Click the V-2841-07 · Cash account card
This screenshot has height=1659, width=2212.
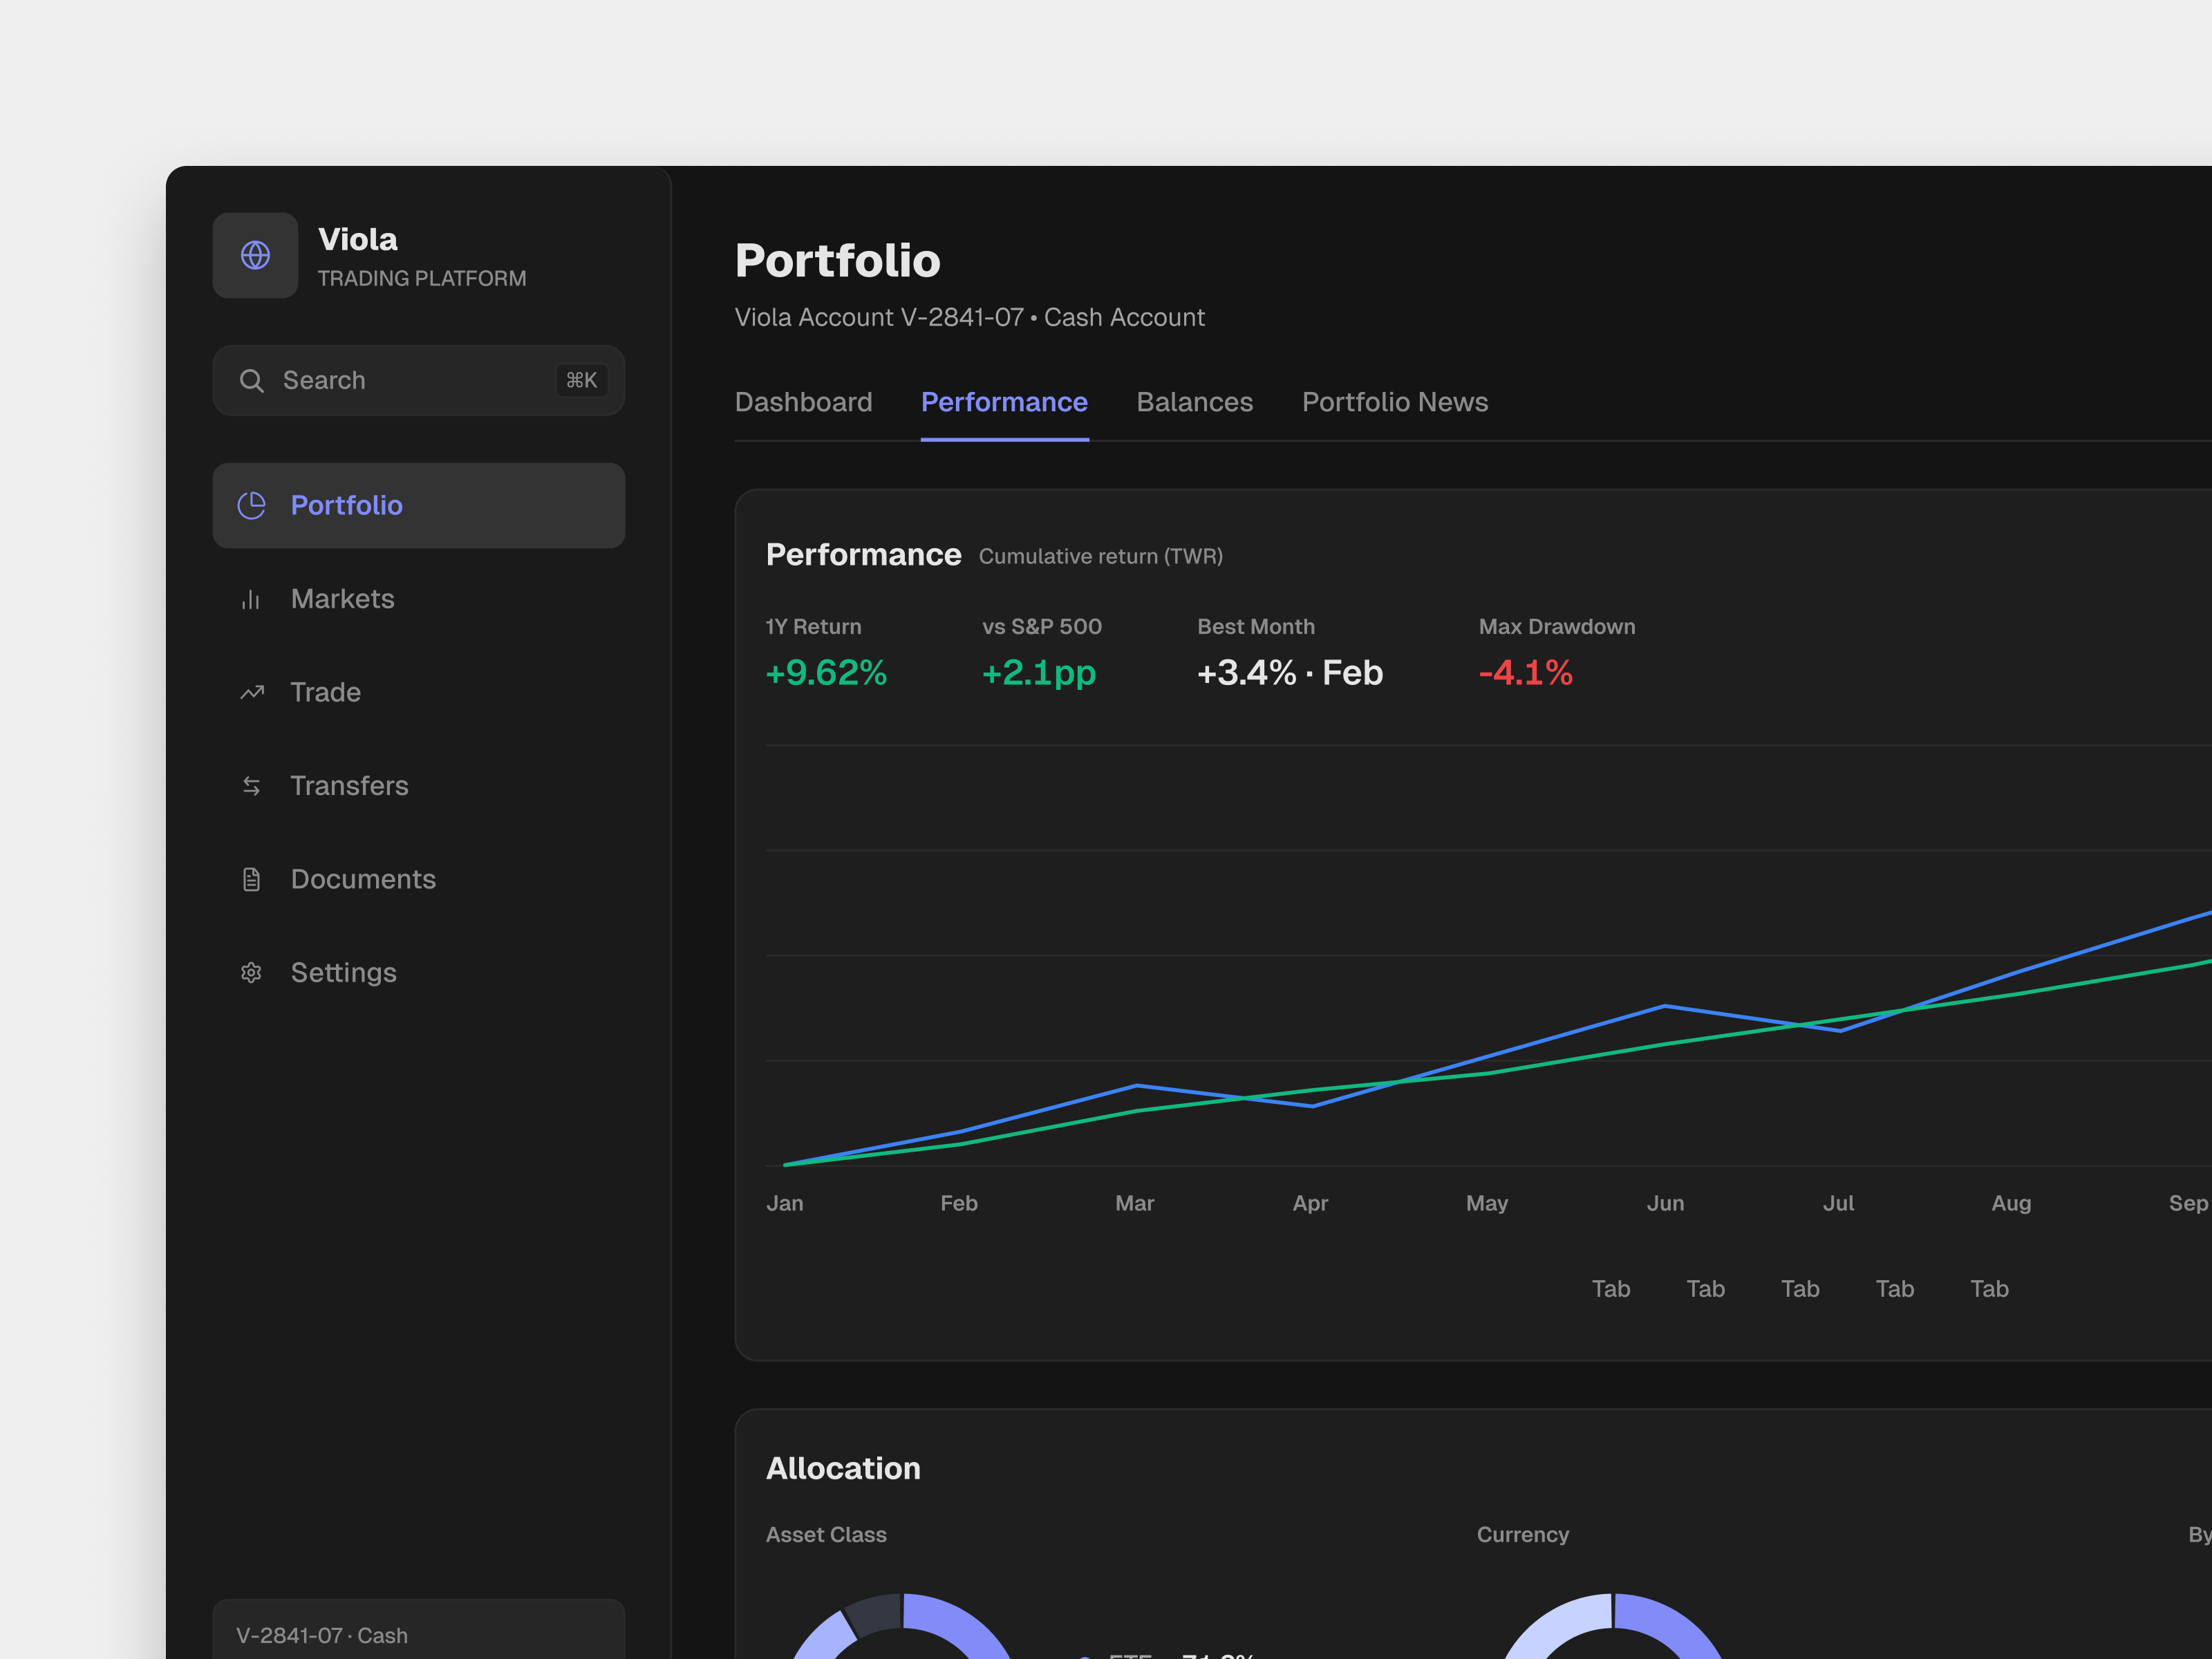[x=419, y=1629]
